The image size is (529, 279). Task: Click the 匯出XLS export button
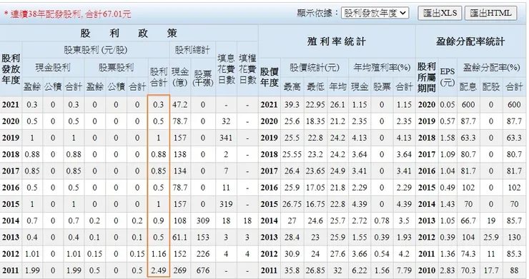click(440, 13)
